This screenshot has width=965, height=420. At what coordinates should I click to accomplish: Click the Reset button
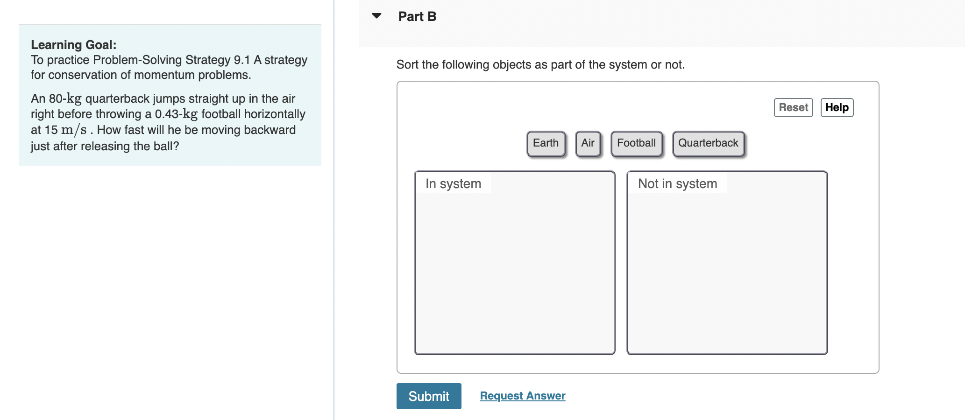[x=793, y=107]
